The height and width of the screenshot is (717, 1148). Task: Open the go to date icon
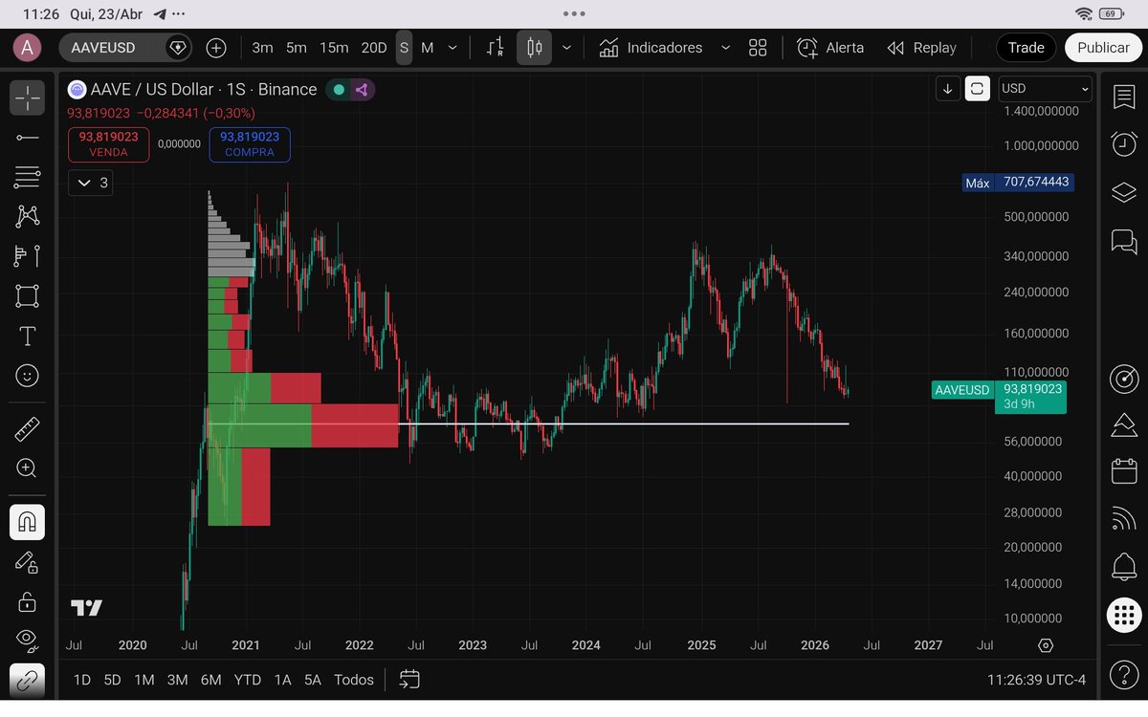[409, 680]
